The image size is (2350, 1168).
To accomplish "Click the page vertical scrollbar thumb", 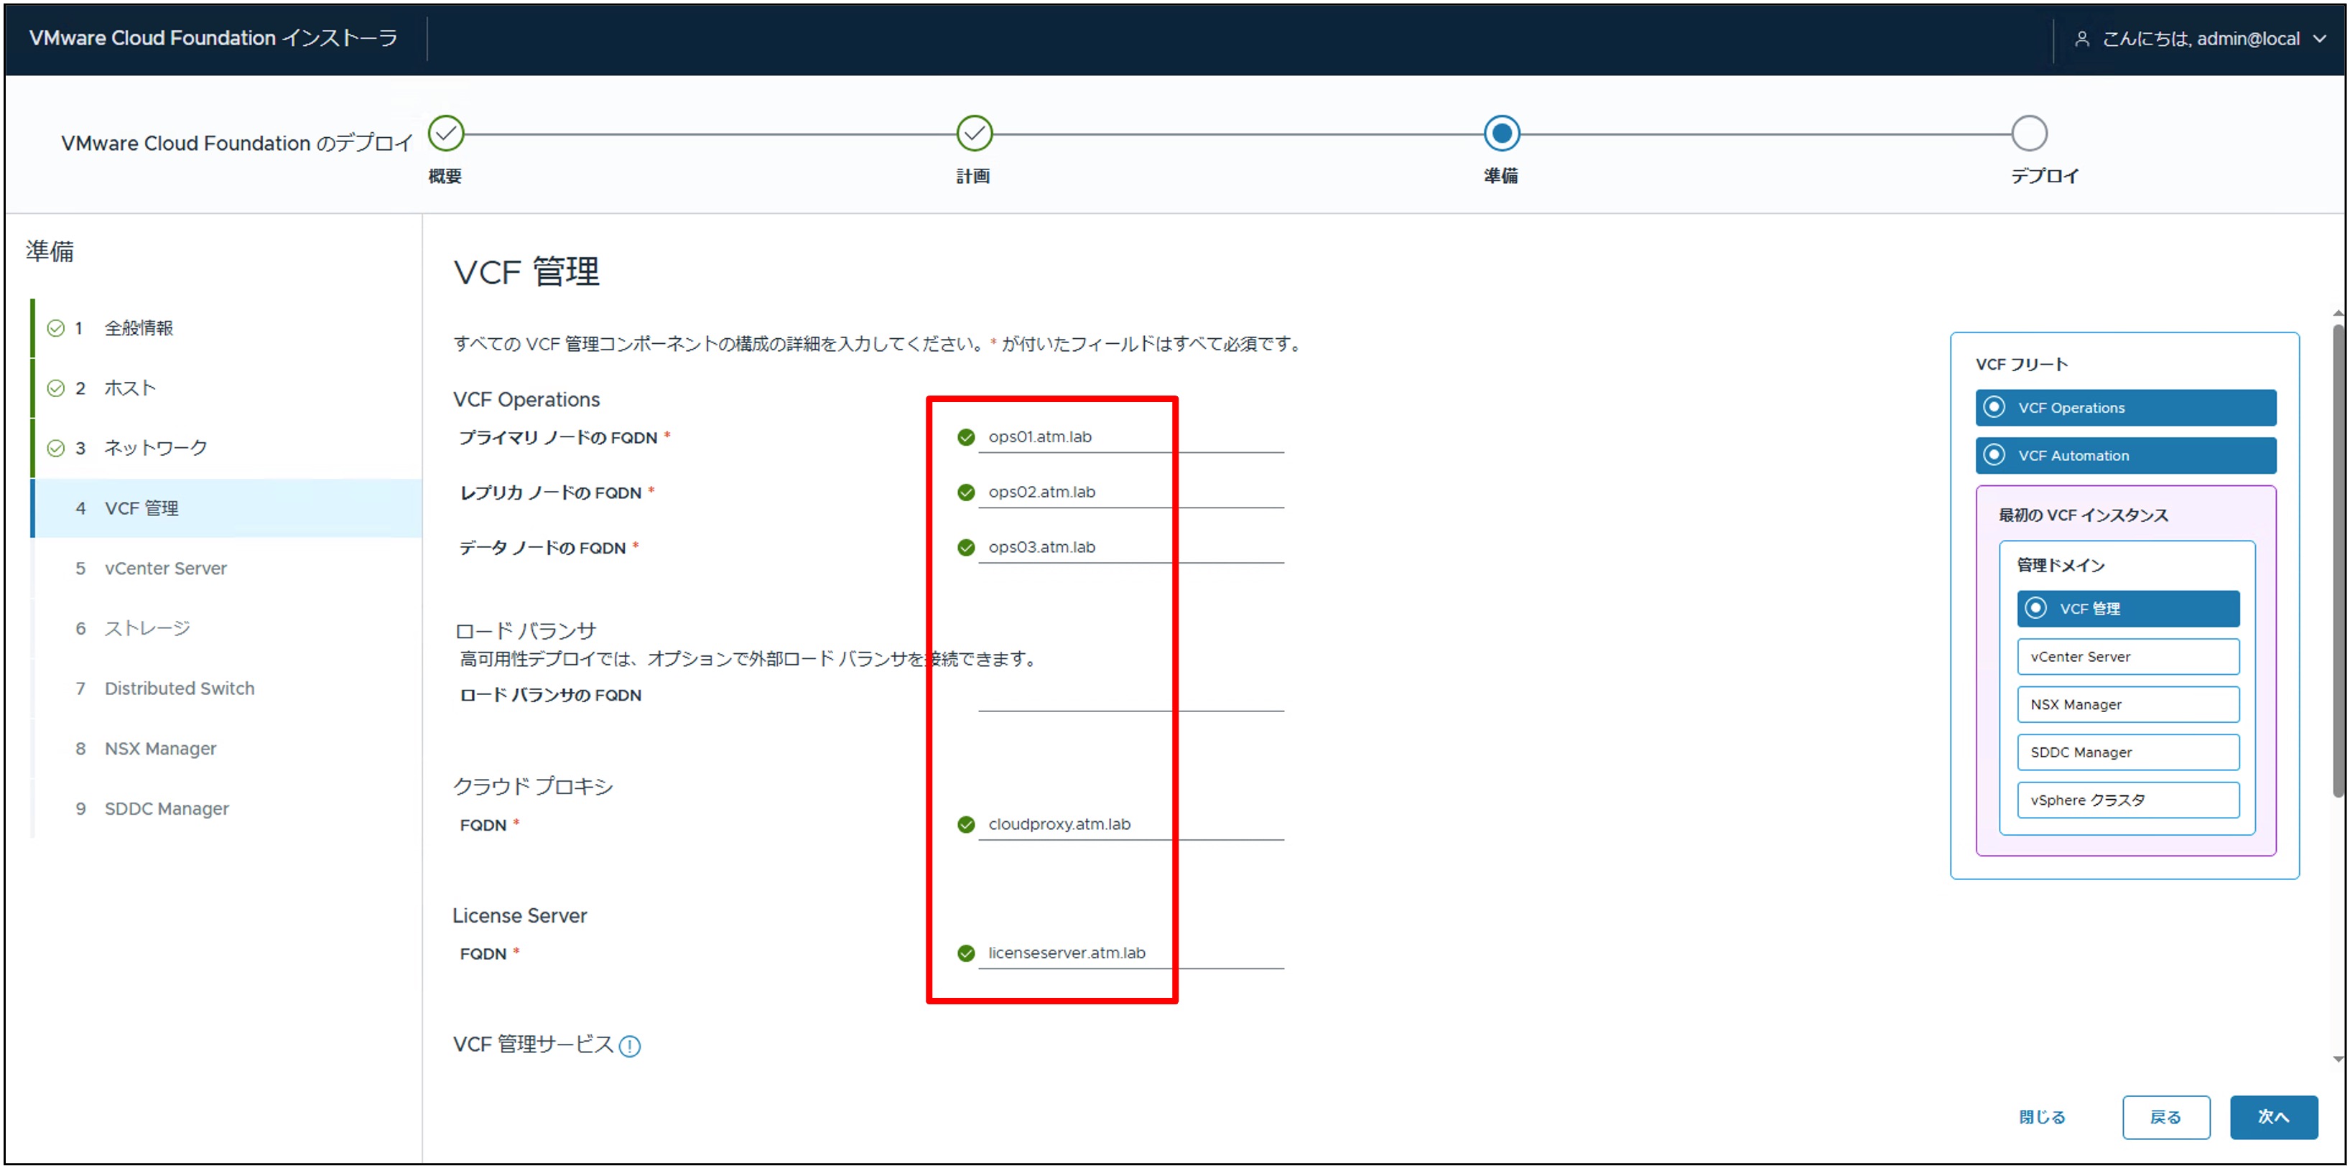I will (2338, 561).
